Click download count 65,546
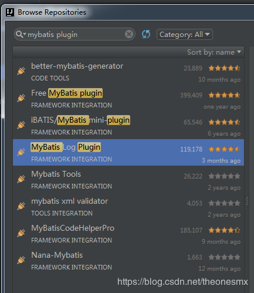The width and height of the screenshot is (254, 293). pyautogui.click(x=193, y=122)
